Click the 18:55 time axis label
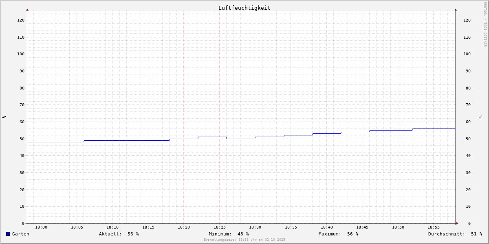489x244 pixels. pos(434,227)
